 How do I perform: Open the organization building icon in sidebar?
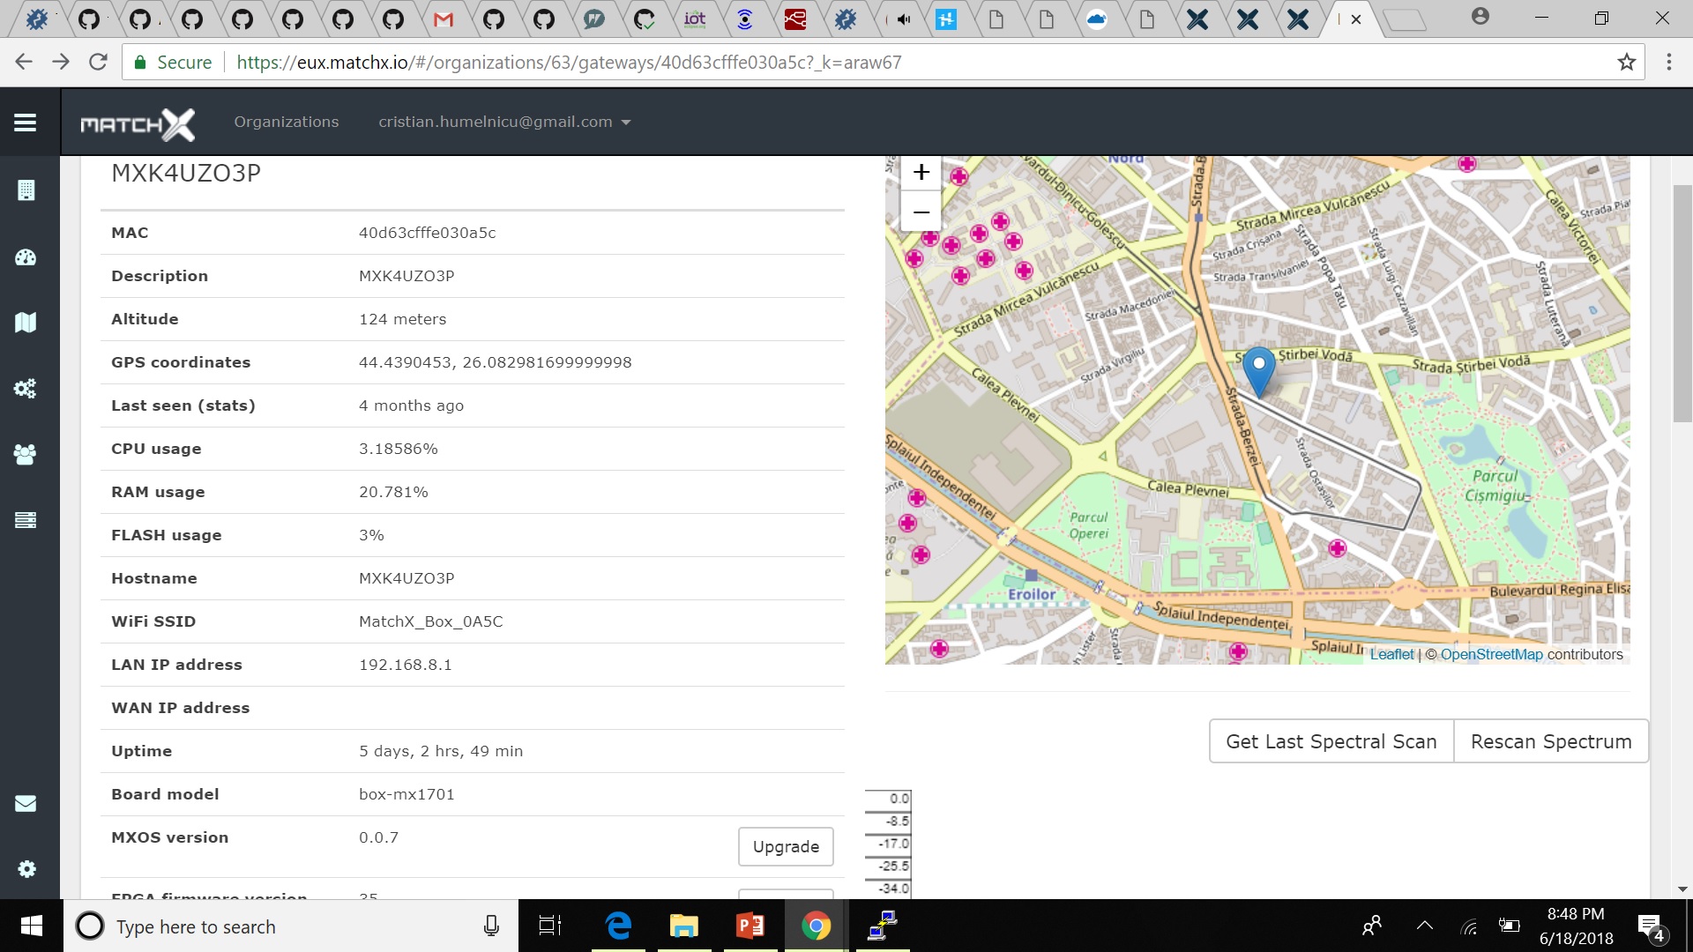point(26,190)
